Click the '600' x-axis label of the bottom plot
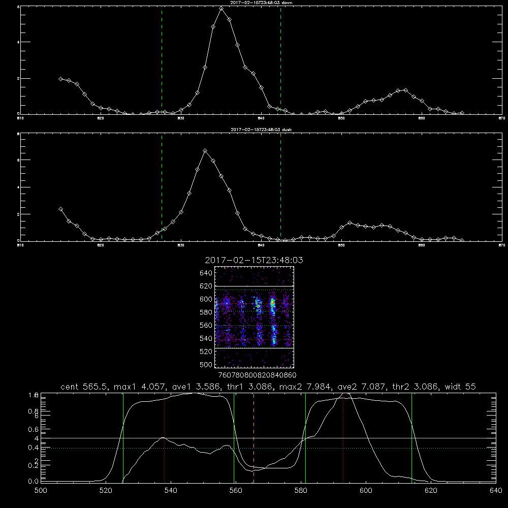508x508 pixels. coord(366,491)
